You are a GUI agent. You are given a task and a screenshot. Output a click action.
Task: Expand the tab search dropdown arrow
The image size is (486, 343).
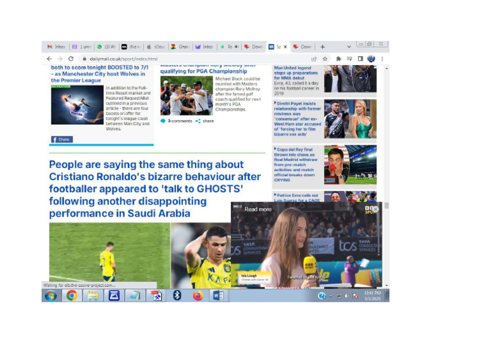[349, 47]
